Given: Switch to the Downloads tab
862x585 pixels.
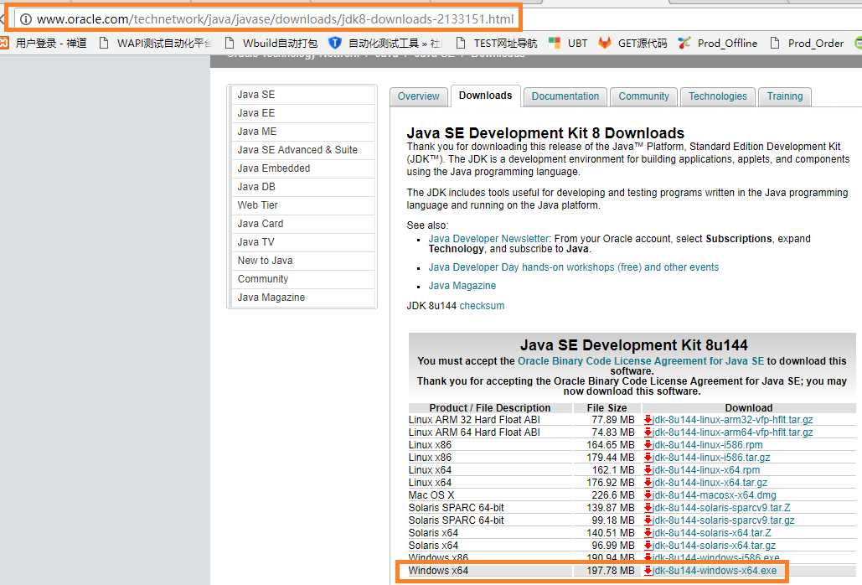Looking at the screenshot, I should pyautogui.click(x=485, y=96).
